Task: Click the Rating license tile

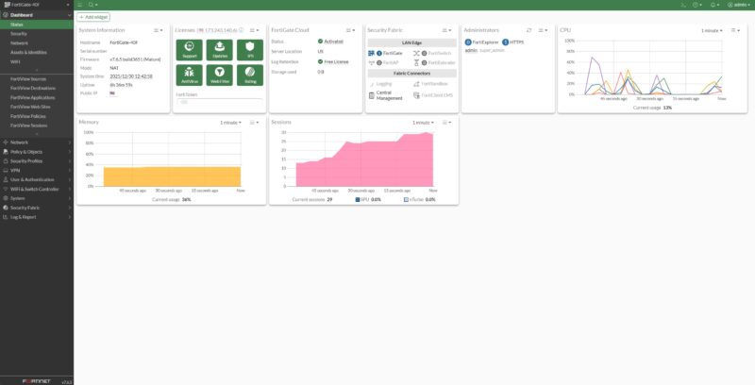Action: click(250, 75)
